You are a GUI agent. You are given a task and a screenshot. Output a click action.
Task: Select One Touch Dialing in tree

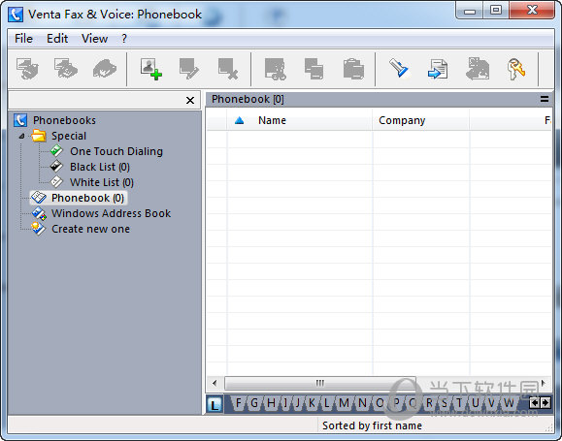pyautogui.click(x=116, y=151)
